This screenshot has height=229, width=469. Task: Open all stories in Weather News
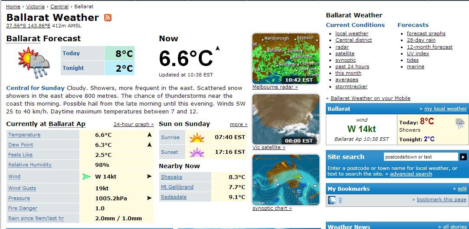tap(455, 227)
